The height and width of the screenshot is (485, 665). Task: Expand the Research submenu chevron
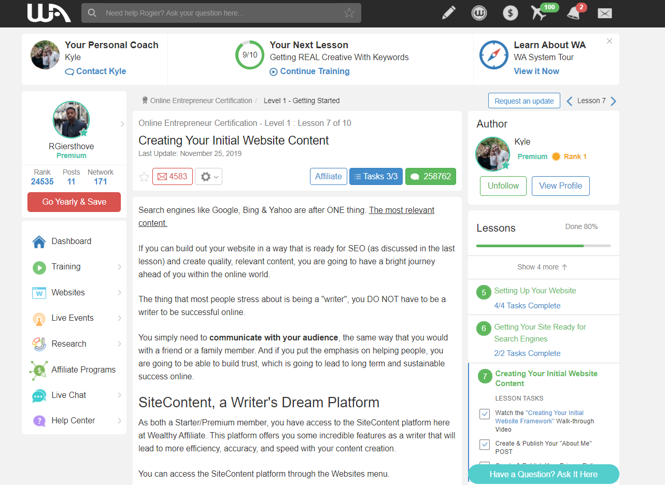(119, 344)
